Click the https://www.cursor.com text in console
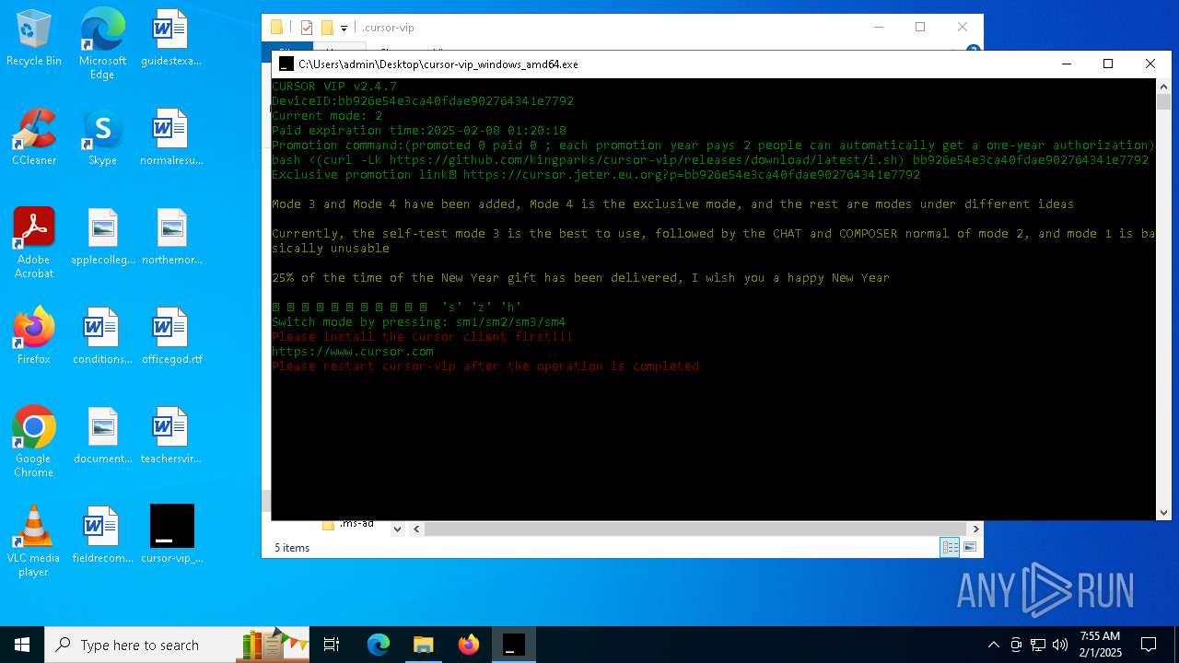Viewport: 1179px width, 663px height. coord(353,351)
